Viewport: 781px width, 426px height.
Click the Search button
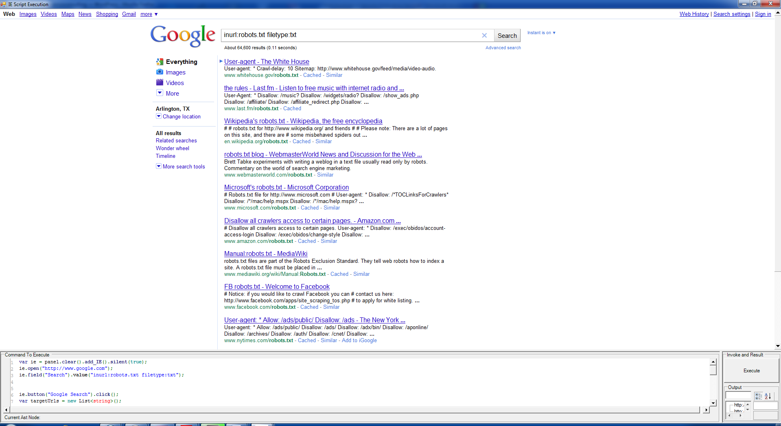coord(507,35)
